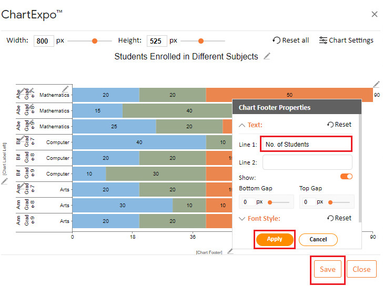Click the Close button at bottom
Image resolution: width=383 pixels, height=296 pixels.
pos(361,269)
